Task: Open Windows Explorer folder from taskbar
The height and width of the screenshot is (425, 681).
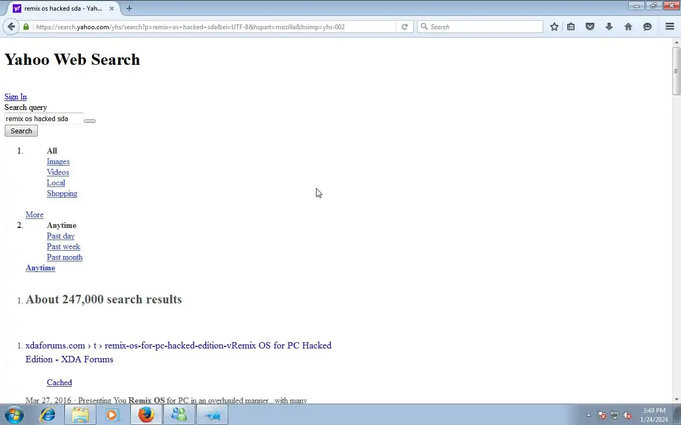Action: tap(80, 414)
